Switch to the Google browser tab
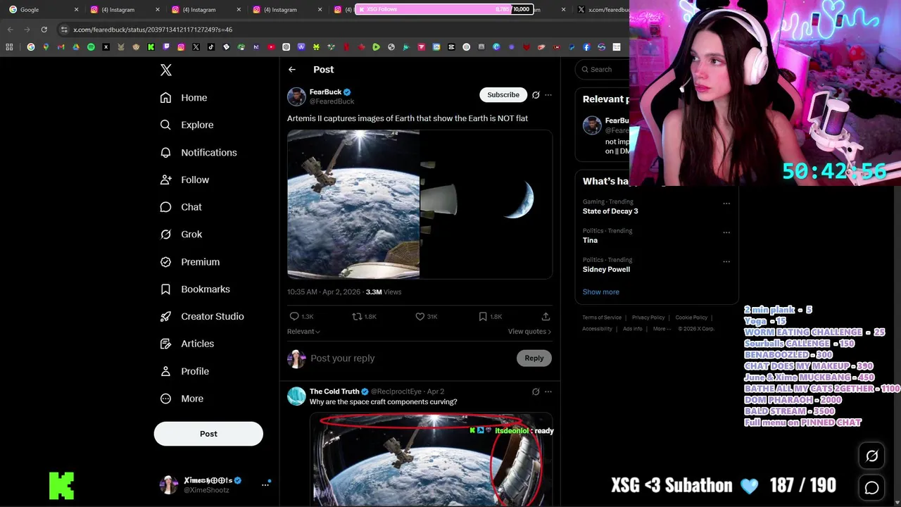The height and width of the screenshot is (507, 901). coord(42,10)
